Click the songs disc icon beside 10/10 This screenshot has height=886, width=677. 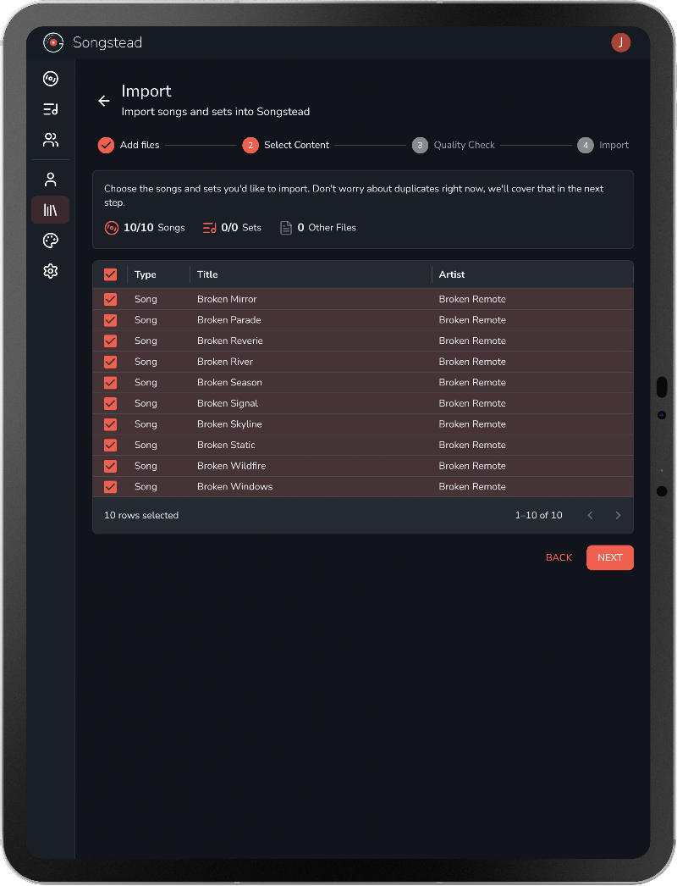point(111,228)
